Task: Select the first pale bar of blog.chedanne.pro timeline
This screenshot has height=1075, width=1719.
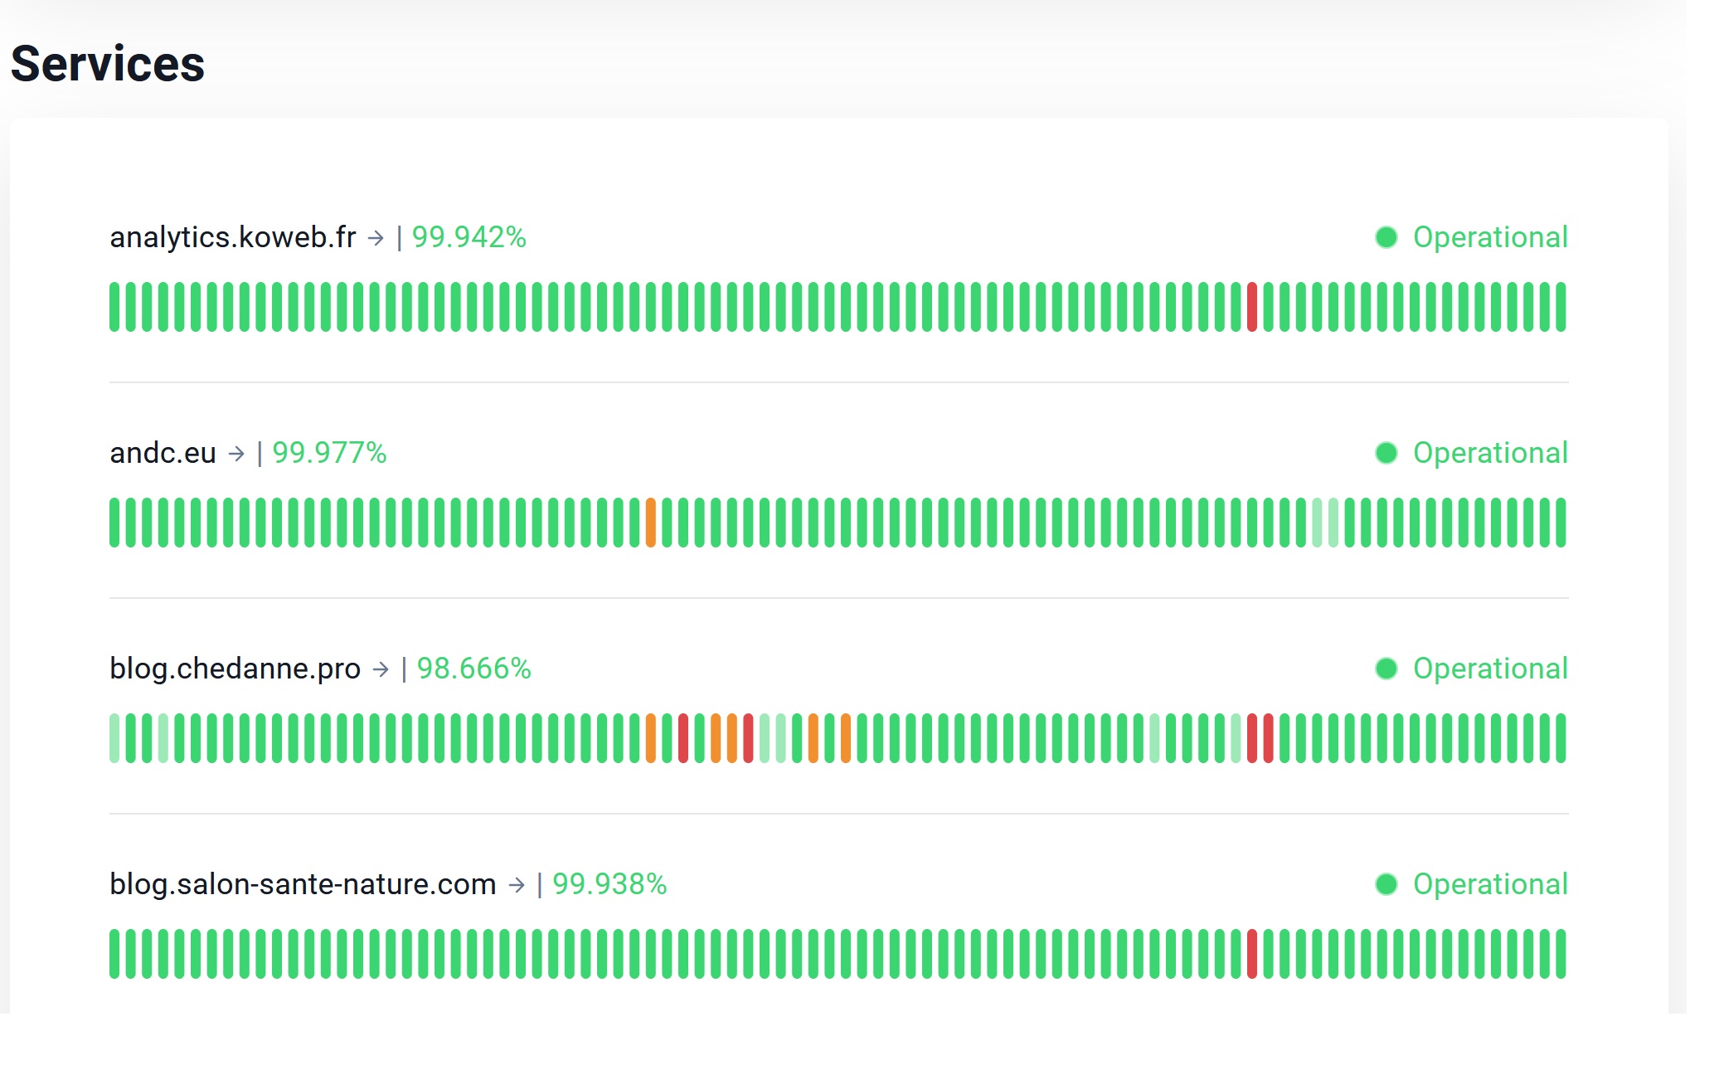Action: (114, 738)
